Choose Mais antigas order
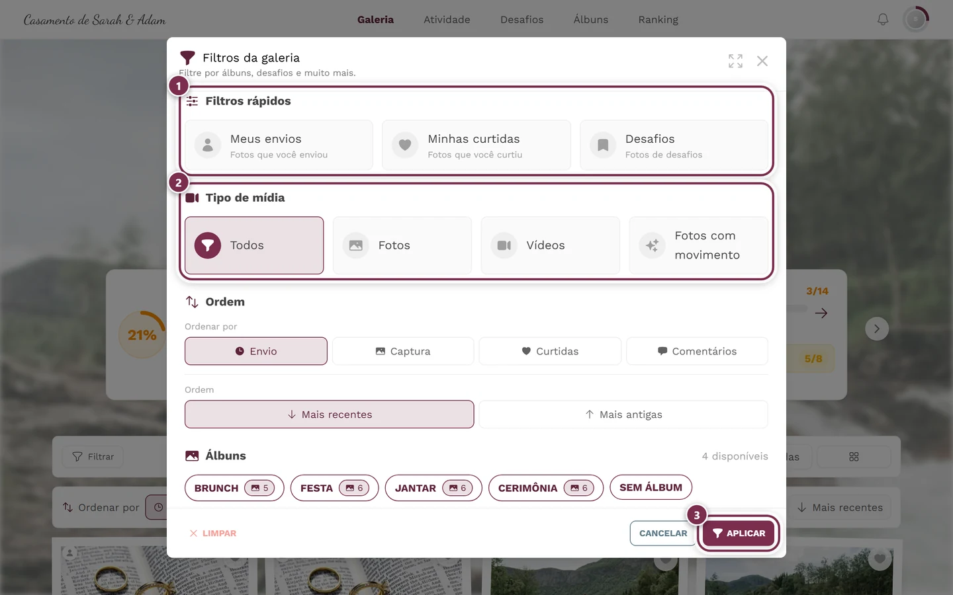Screen dimensions: 953x595 coord(623,415)
